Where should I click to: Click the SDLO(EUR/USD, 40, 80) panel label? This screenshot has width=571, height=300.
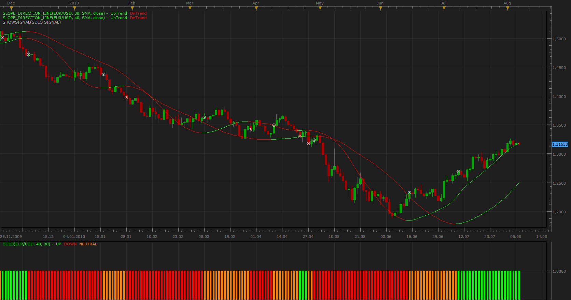(26, 244)
